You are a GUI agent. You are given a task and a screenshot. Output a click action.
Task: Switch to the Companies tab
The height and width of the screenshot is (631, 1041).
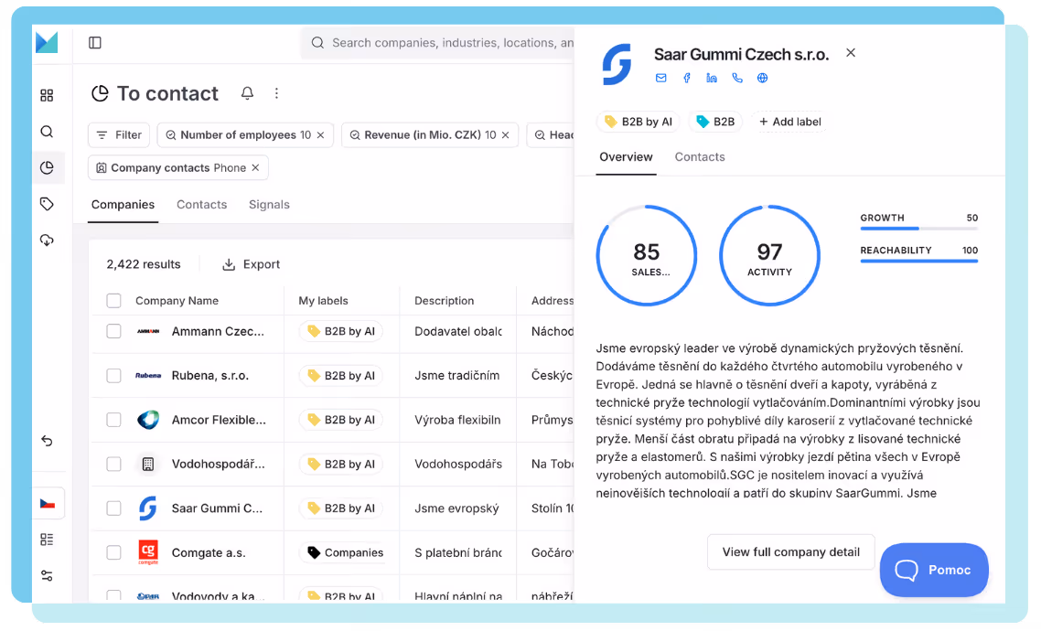(x=123, y=204)
